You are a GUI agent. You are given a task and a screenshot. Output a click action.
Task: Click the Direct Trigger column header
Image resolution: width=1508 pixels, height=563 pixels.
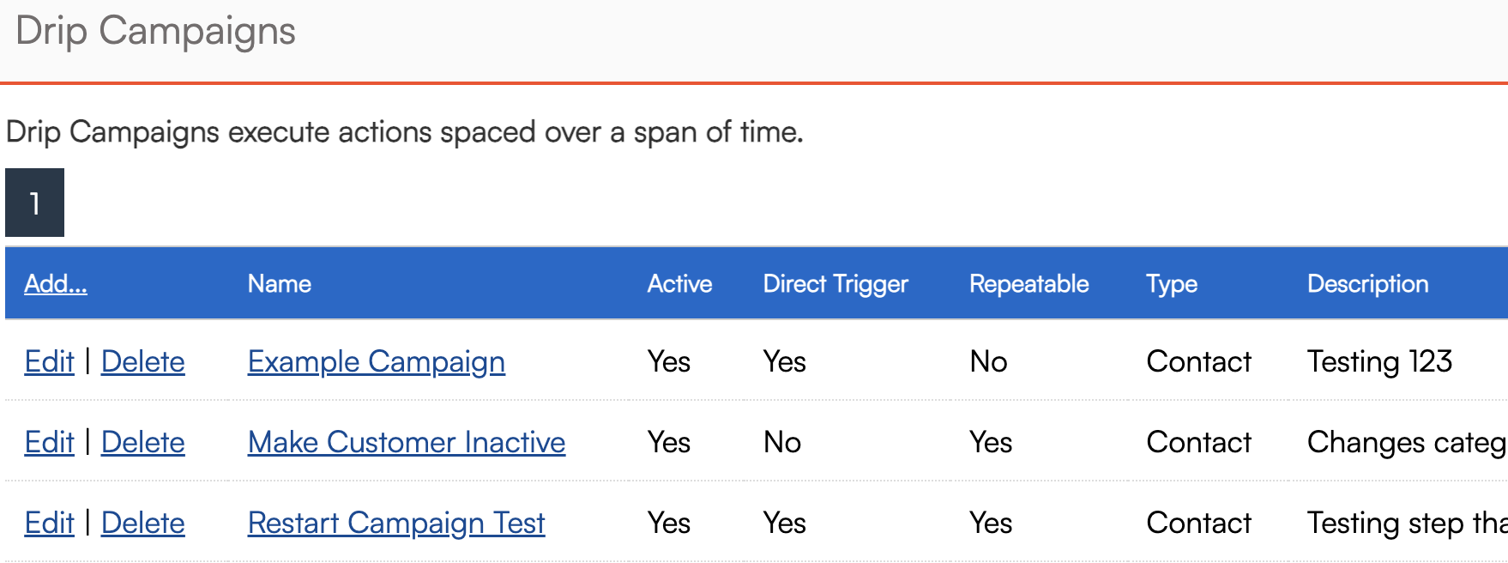click(x=835, y=284)
